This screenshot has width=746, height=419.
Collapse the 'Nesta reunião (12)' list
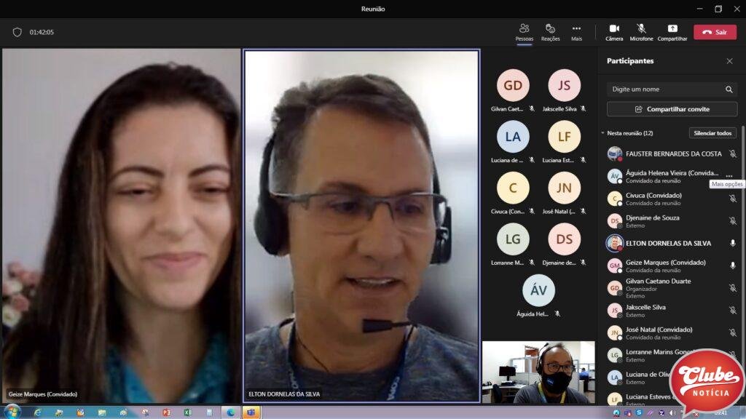click(x=603, y=133)
